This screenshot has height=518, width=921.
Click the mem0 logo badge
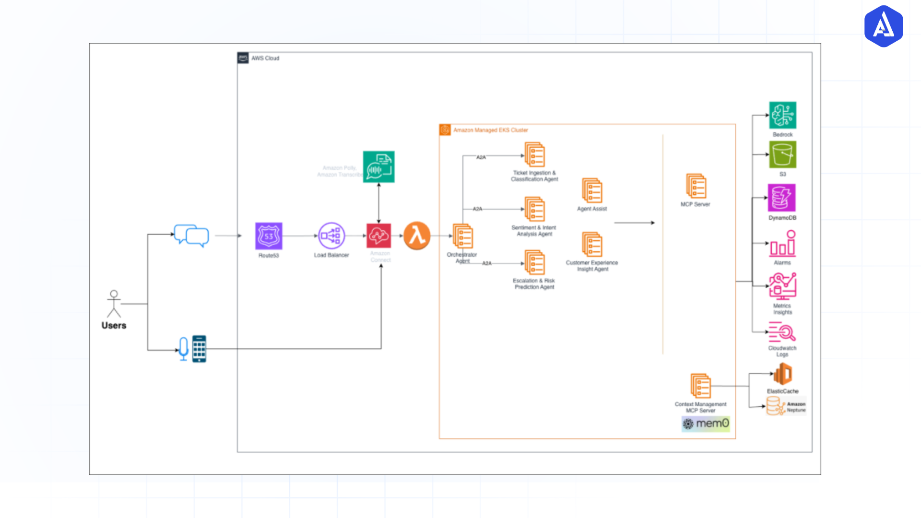pyautogui.click(x=706, y=424)
